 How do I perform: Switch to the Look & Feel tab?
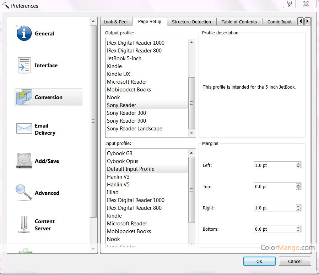(x=116, y=21)
